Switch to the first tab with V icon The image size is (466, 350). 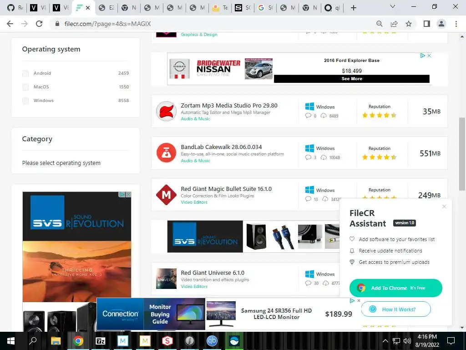(x=38, y=8)
